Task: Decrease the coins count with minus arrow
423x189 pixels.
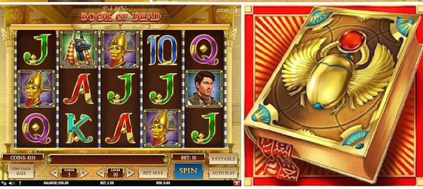Action: pos(54,173)
